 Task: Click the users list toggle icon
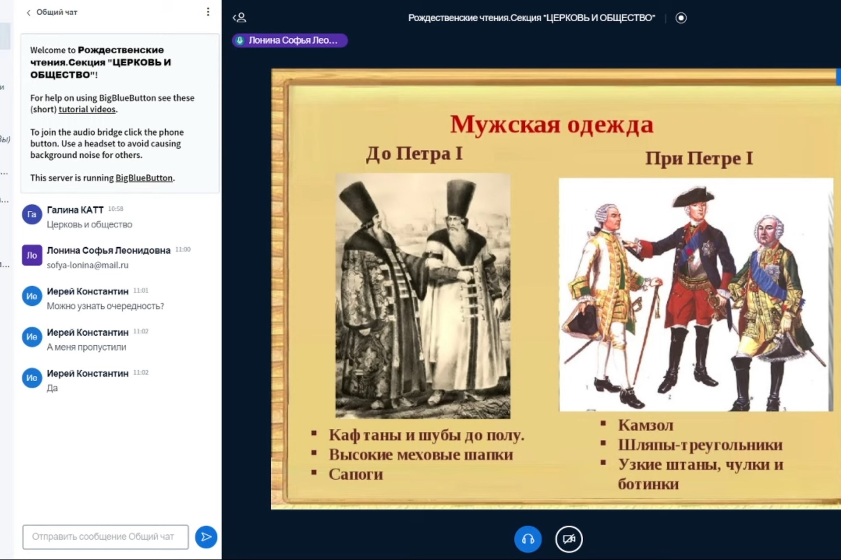pos(239,18)
